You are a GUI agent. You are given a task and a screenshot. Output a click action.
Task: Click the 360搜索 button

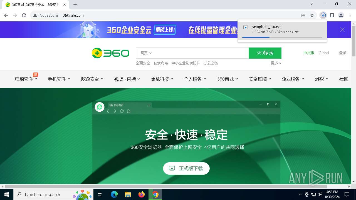(265, 53)
